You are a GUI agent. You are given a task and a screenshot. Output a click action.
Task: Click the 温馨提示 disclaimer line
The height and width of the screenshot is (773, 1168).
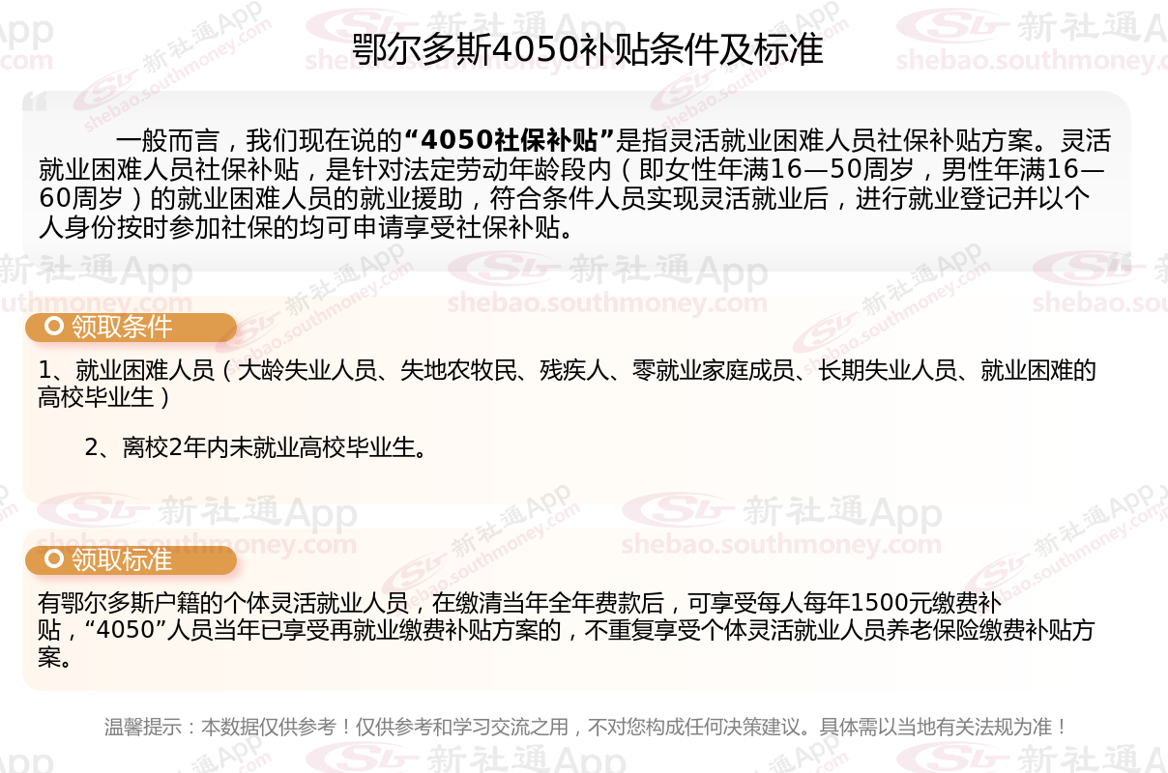click(586, 727)
